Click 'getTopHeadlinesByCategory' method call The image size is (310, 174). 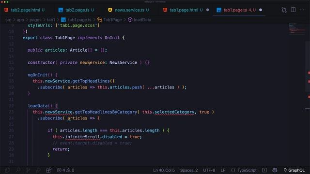pos(106,112)
